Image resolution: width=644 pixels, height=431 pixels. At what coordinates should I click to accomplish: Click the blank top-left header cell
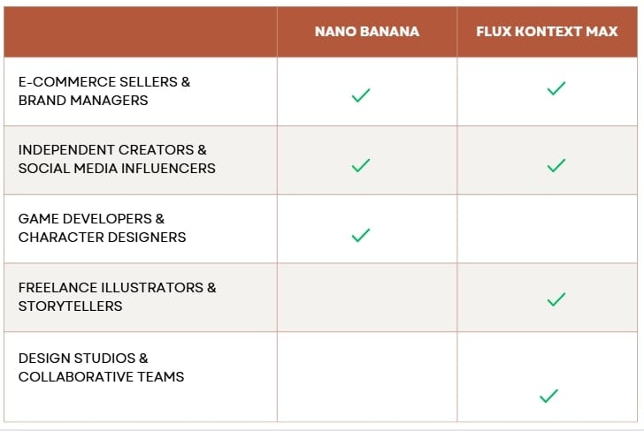click(140, 32)
